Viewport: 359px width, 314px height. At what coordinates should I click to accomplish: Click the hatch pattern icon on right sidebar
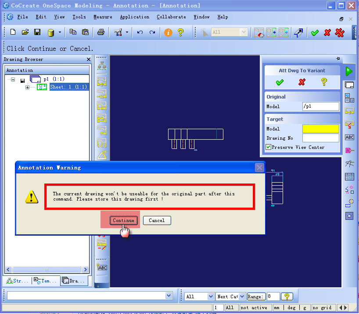349,216
